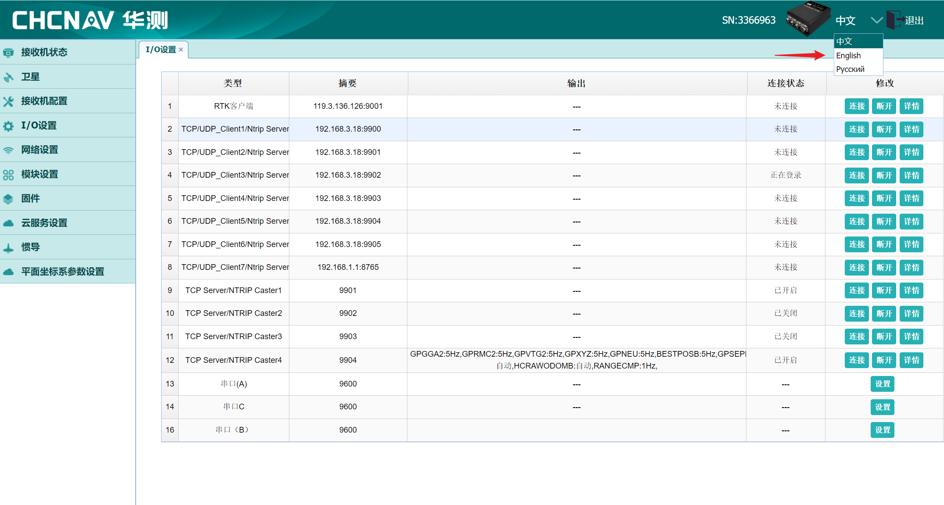The image size is (944, 505).
Task: Click 详情 for NTRIP Caster4 row
Action: 912,360
